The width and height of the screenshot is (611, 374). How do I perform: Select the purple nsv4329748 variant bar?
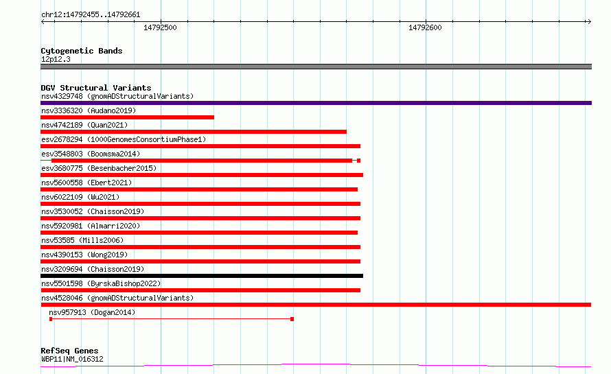coord(316,103)
